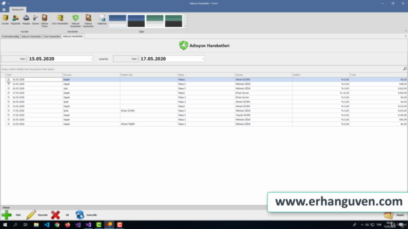Click the red X Sil icon
The height and width of the screenshot is (229, 408).
pos(55,215)
